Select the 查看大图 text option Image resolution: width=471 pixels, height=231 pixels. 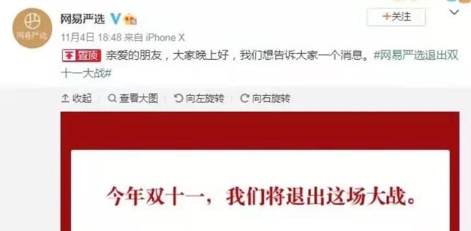pos(139,99)
